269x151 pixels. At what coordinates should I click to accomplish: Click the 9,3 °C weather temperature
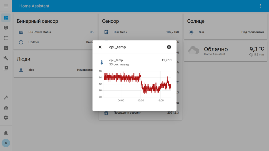[x=257, y=49]
